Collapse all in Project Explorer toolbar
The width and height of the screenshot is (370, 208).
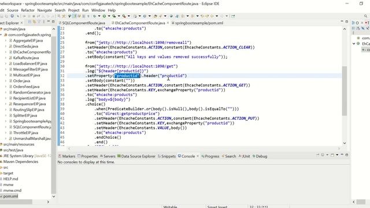click(29, 22)
